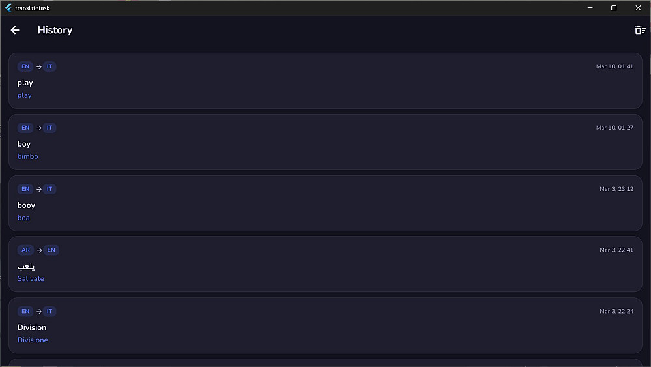The image size is (651, 367).
Task: Close the translatetask window
Action: [638, 8]
